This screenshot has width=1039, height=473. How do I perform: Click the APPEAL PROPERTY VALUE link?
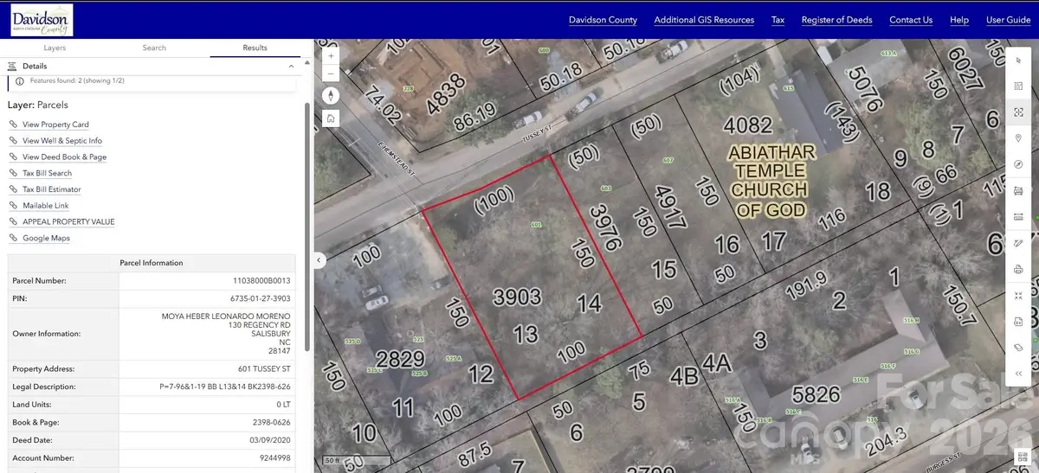(x=68, y=222)
